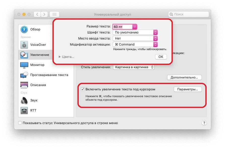Toggle Включить увеличение текста под курсором checkbox
The width and height of the screenshot is (225, 148).
[x=83, y=89]
